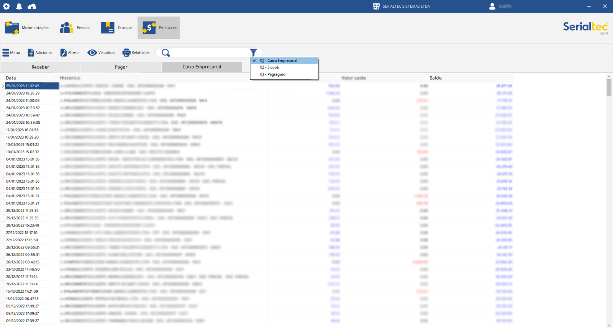
Task: Switch to the Receber tab
Action: pos(40,67)
